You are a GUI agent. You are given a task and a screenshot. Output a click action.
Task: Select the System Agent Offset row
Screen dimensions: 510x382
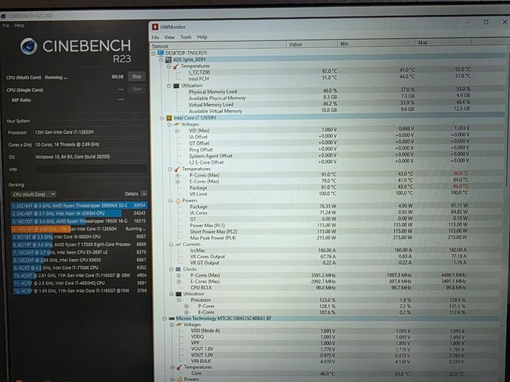pyautogui.click(x=329, y=156)
